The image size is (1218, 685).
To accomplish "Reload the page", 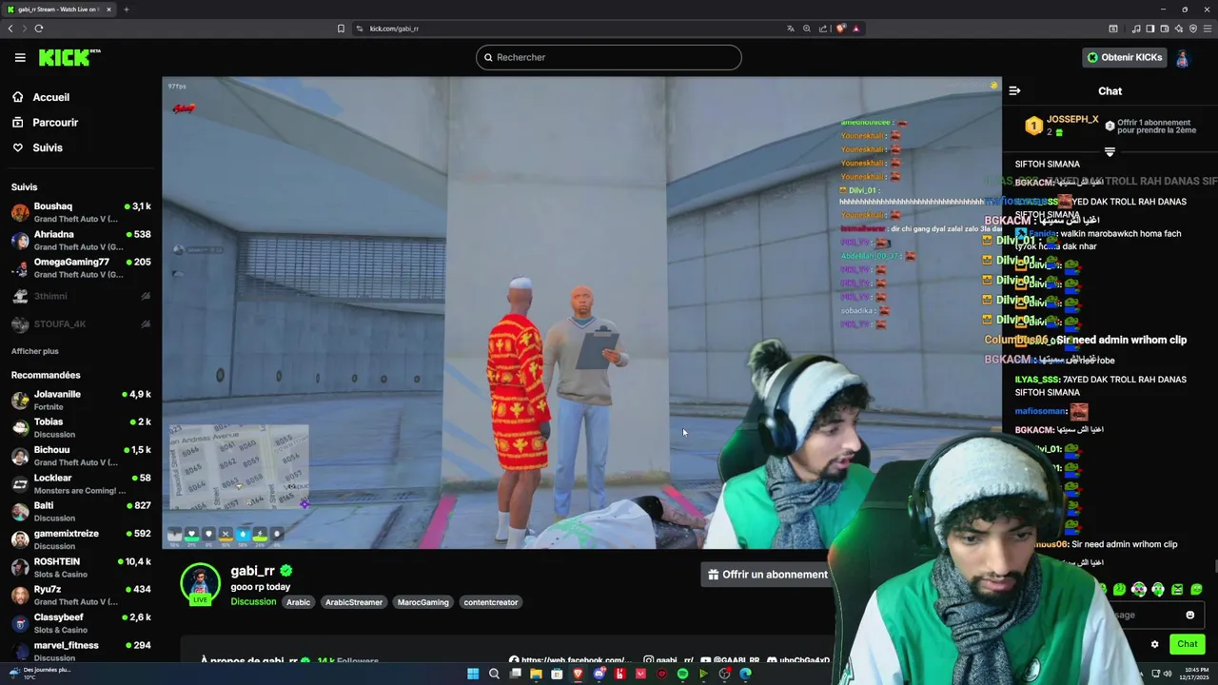I will tap(39, 29).
